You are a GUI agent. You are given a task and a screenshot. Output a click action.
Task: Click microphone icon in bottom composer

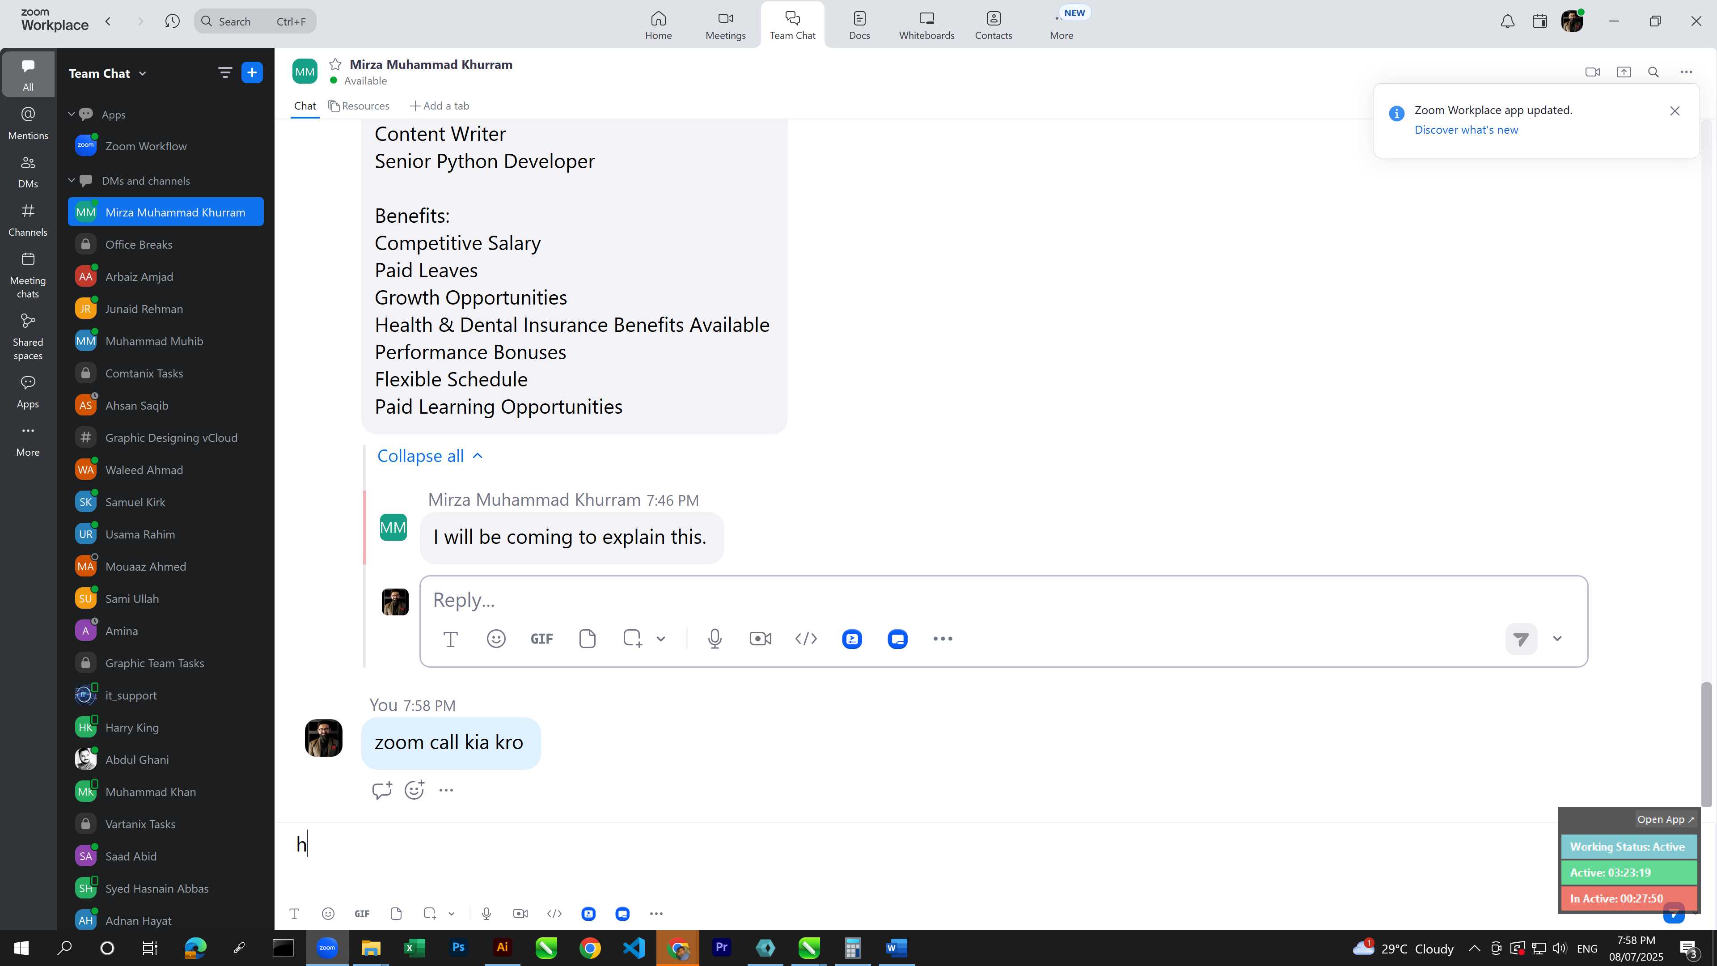tap(486, 914)
